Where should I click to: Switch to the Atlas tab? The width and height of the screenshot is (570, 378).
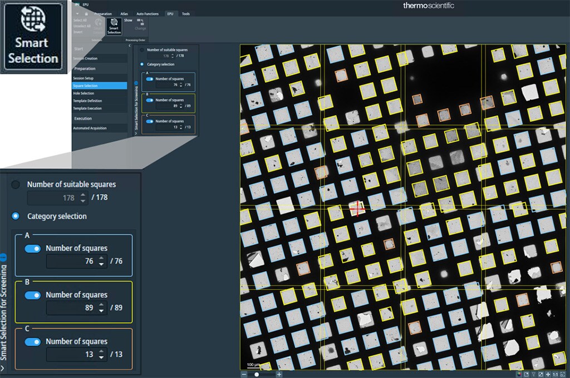point(124,13)
